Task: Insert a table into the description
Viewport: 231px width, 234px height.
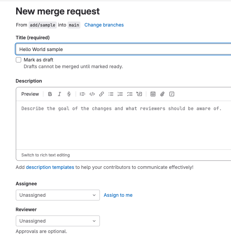Action: pyautogui.click(x=153, y=94)
